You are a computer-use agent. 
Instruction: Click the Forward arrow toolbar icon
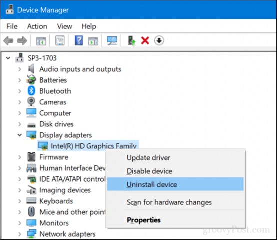[22, 41]
